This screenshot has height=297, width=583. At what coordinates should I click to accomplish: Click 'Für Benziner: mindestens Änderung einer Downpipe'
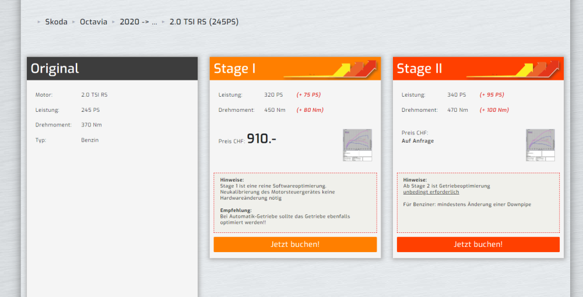(467, 204)
